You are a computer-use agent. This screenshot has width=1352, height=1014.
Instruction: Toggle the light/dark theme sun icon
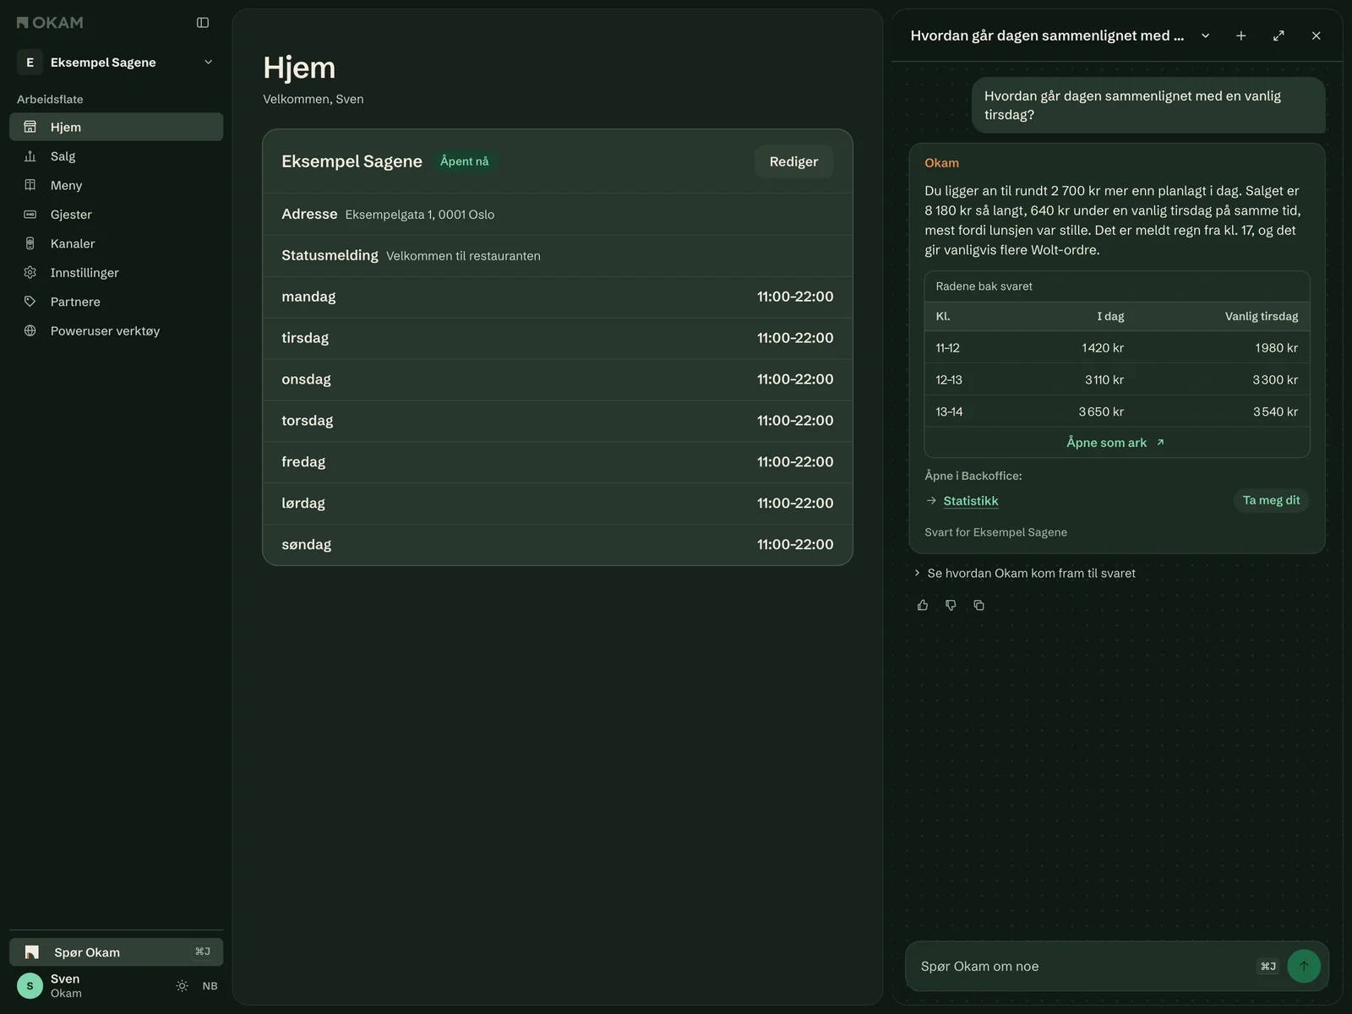click(x=182, y=986)
